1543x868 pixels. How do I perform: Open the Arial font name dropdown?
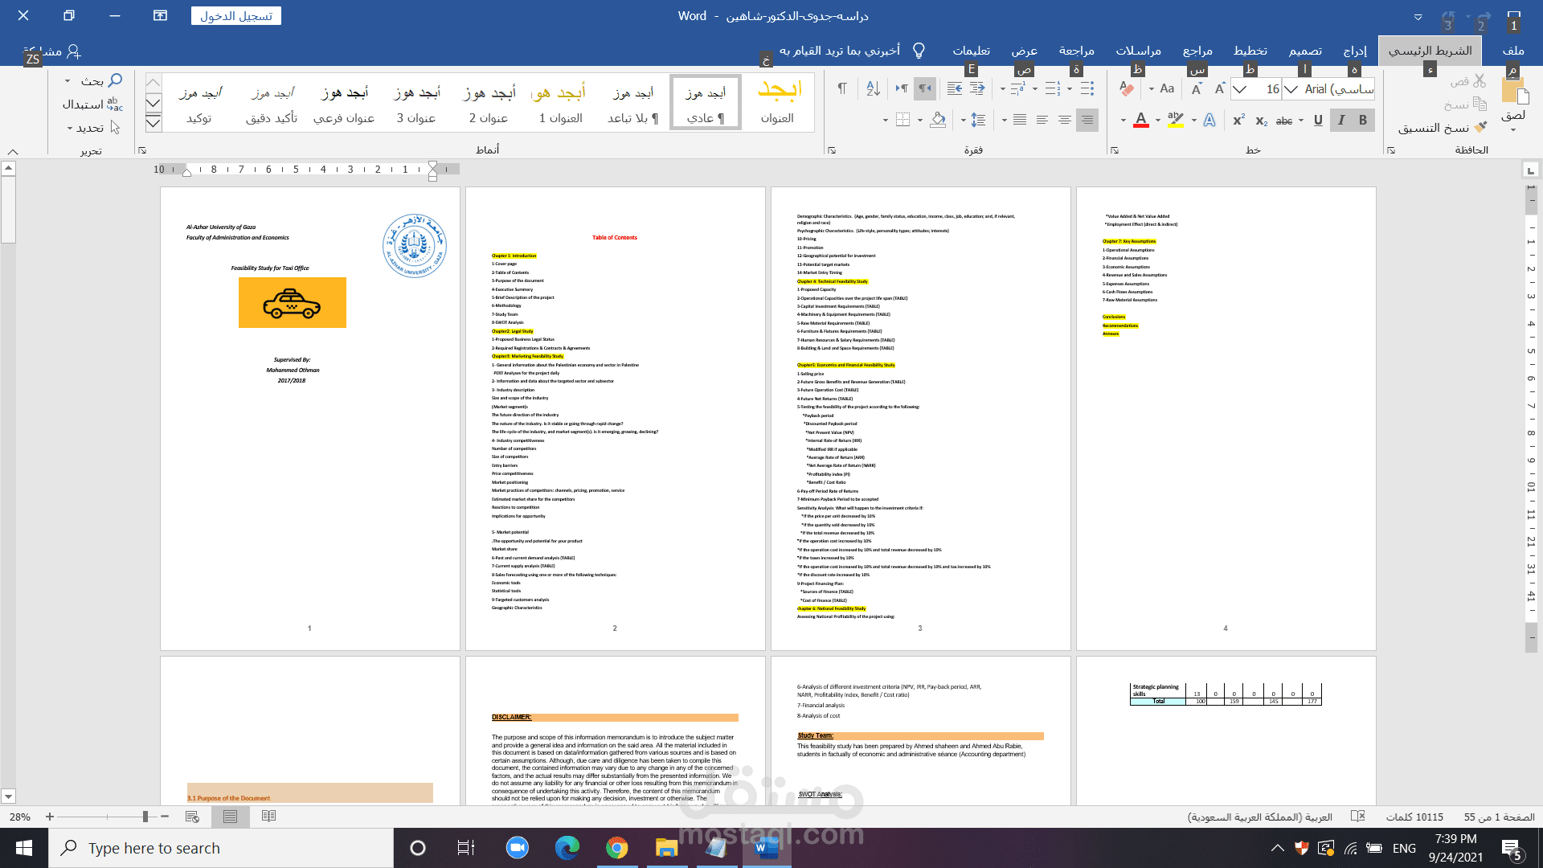click(1291, 89)
